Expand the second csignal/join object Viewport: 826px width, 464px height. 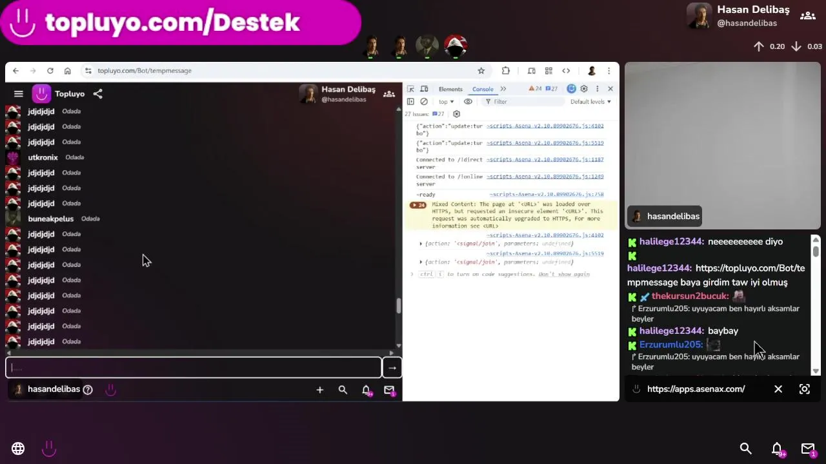coord(421,262)
